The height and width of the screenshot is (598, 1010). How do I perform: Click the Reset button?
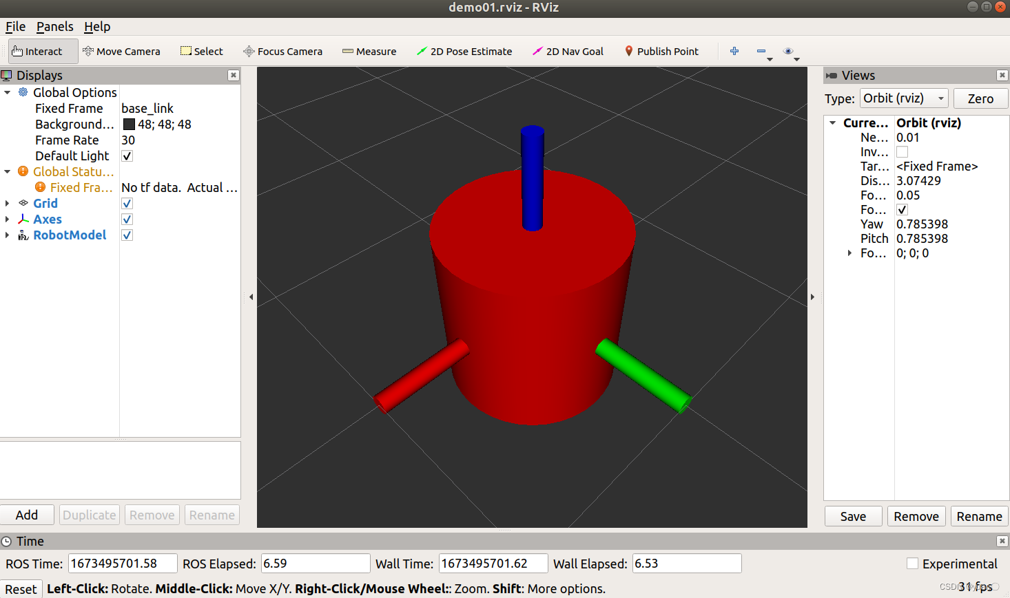[21, 589]
